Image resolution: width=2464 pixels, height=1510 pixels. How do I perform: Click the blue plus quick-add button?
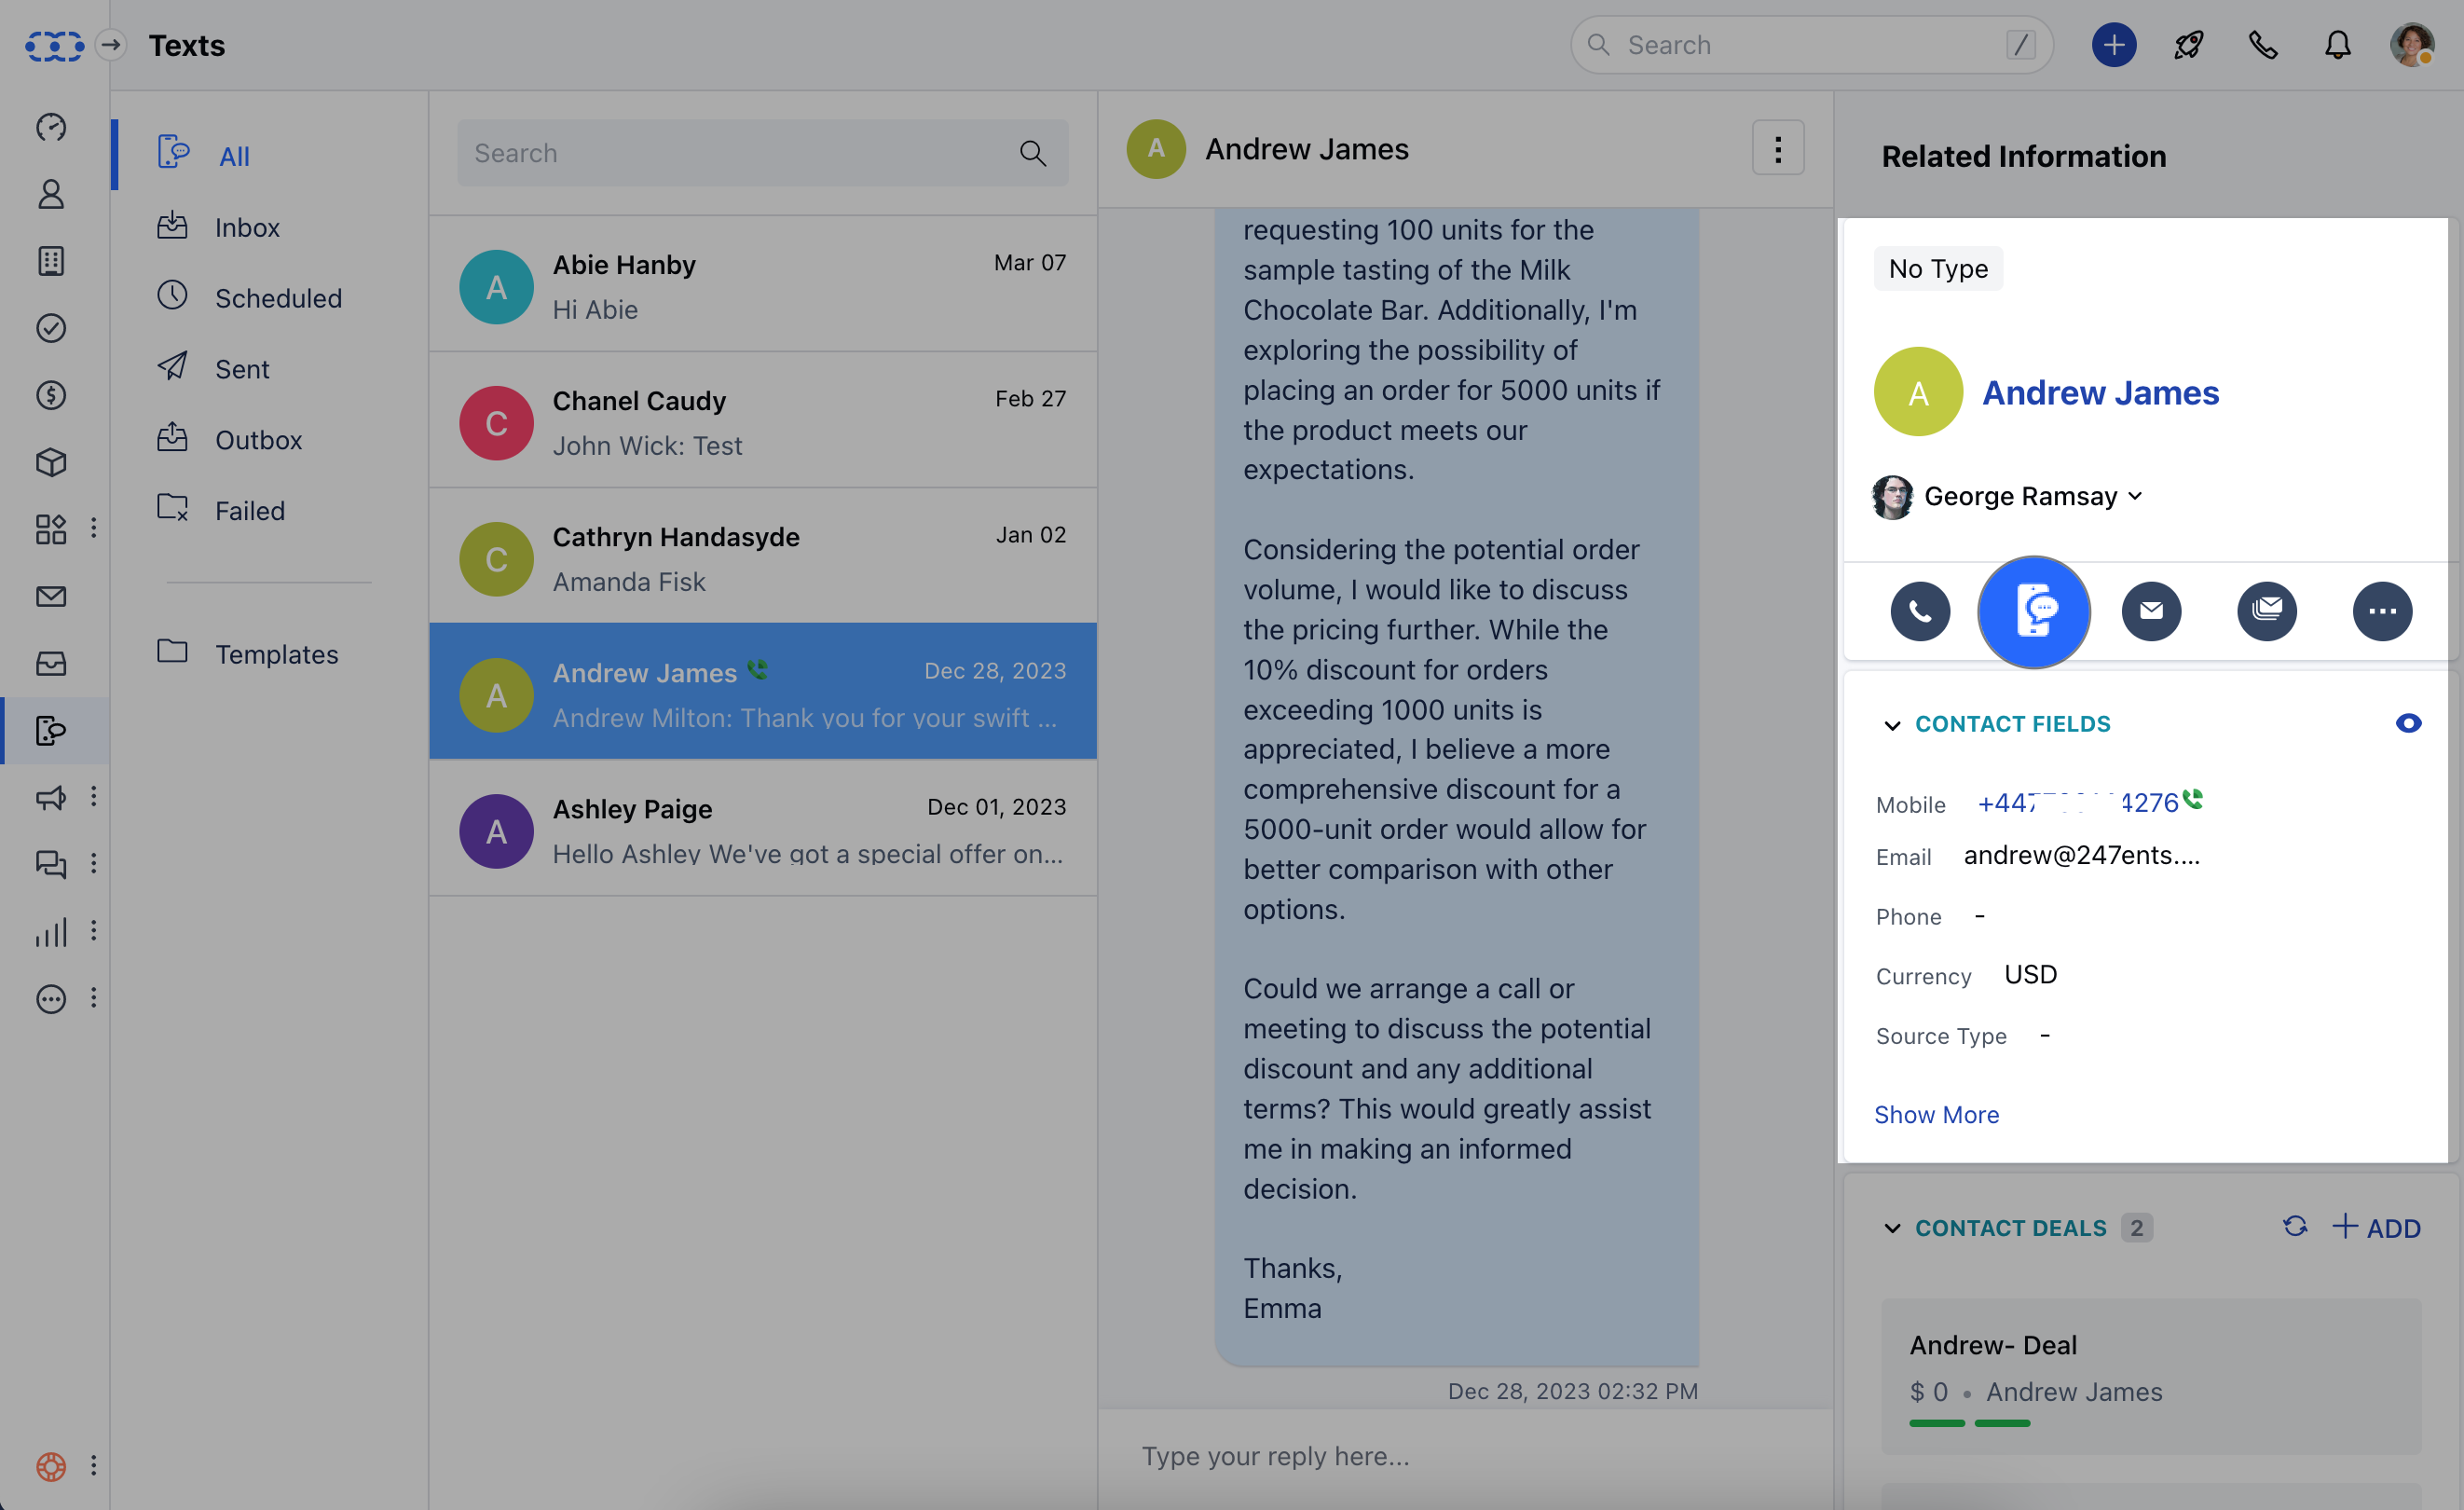click(2113, 45)
